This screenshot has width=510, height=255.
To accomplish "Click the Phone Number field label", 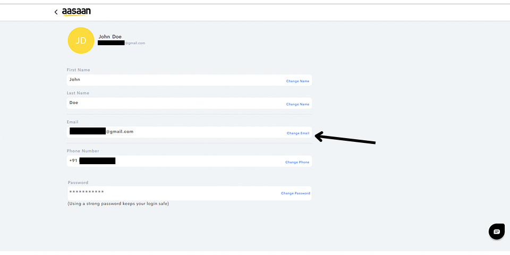I will (x=83, y=151).
